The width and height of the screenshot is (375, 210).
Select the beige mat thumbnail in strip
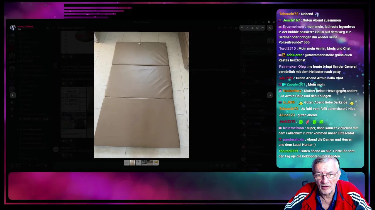(132, 163)
